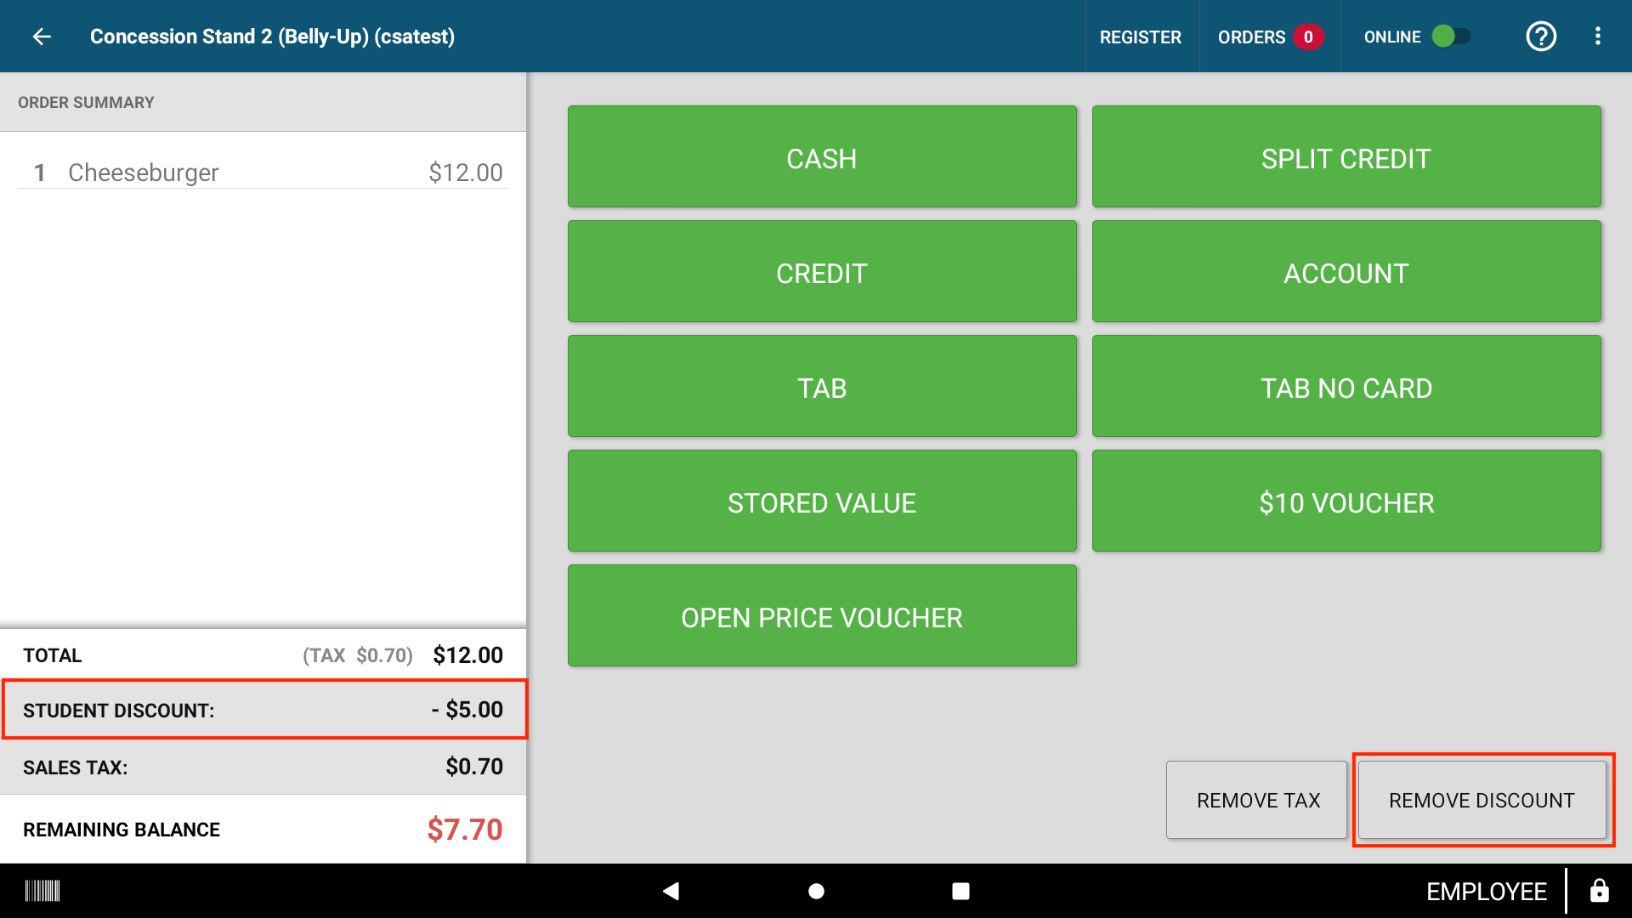
Task: Tap the Android back triangle
Action: coord(671,891)
